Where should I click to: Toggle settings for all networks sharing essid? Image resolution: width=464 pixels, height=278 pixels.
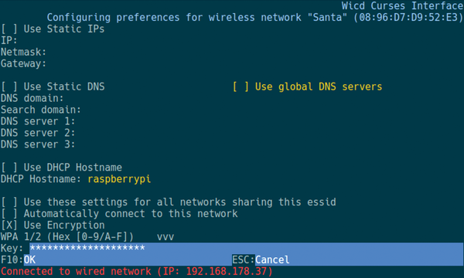click(x=169, y=202)
